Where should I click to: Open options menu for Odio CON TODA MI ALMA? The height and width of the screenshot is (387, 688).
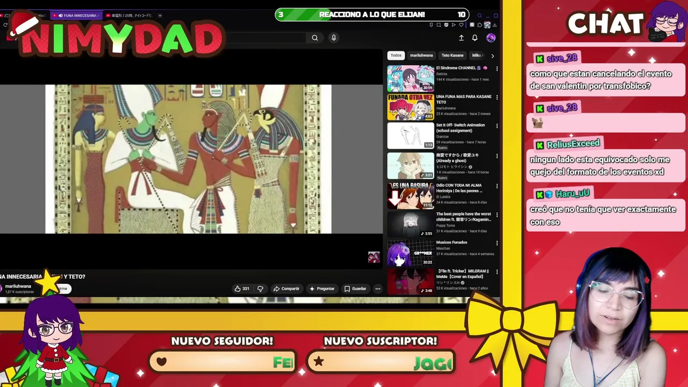point(497,186)
